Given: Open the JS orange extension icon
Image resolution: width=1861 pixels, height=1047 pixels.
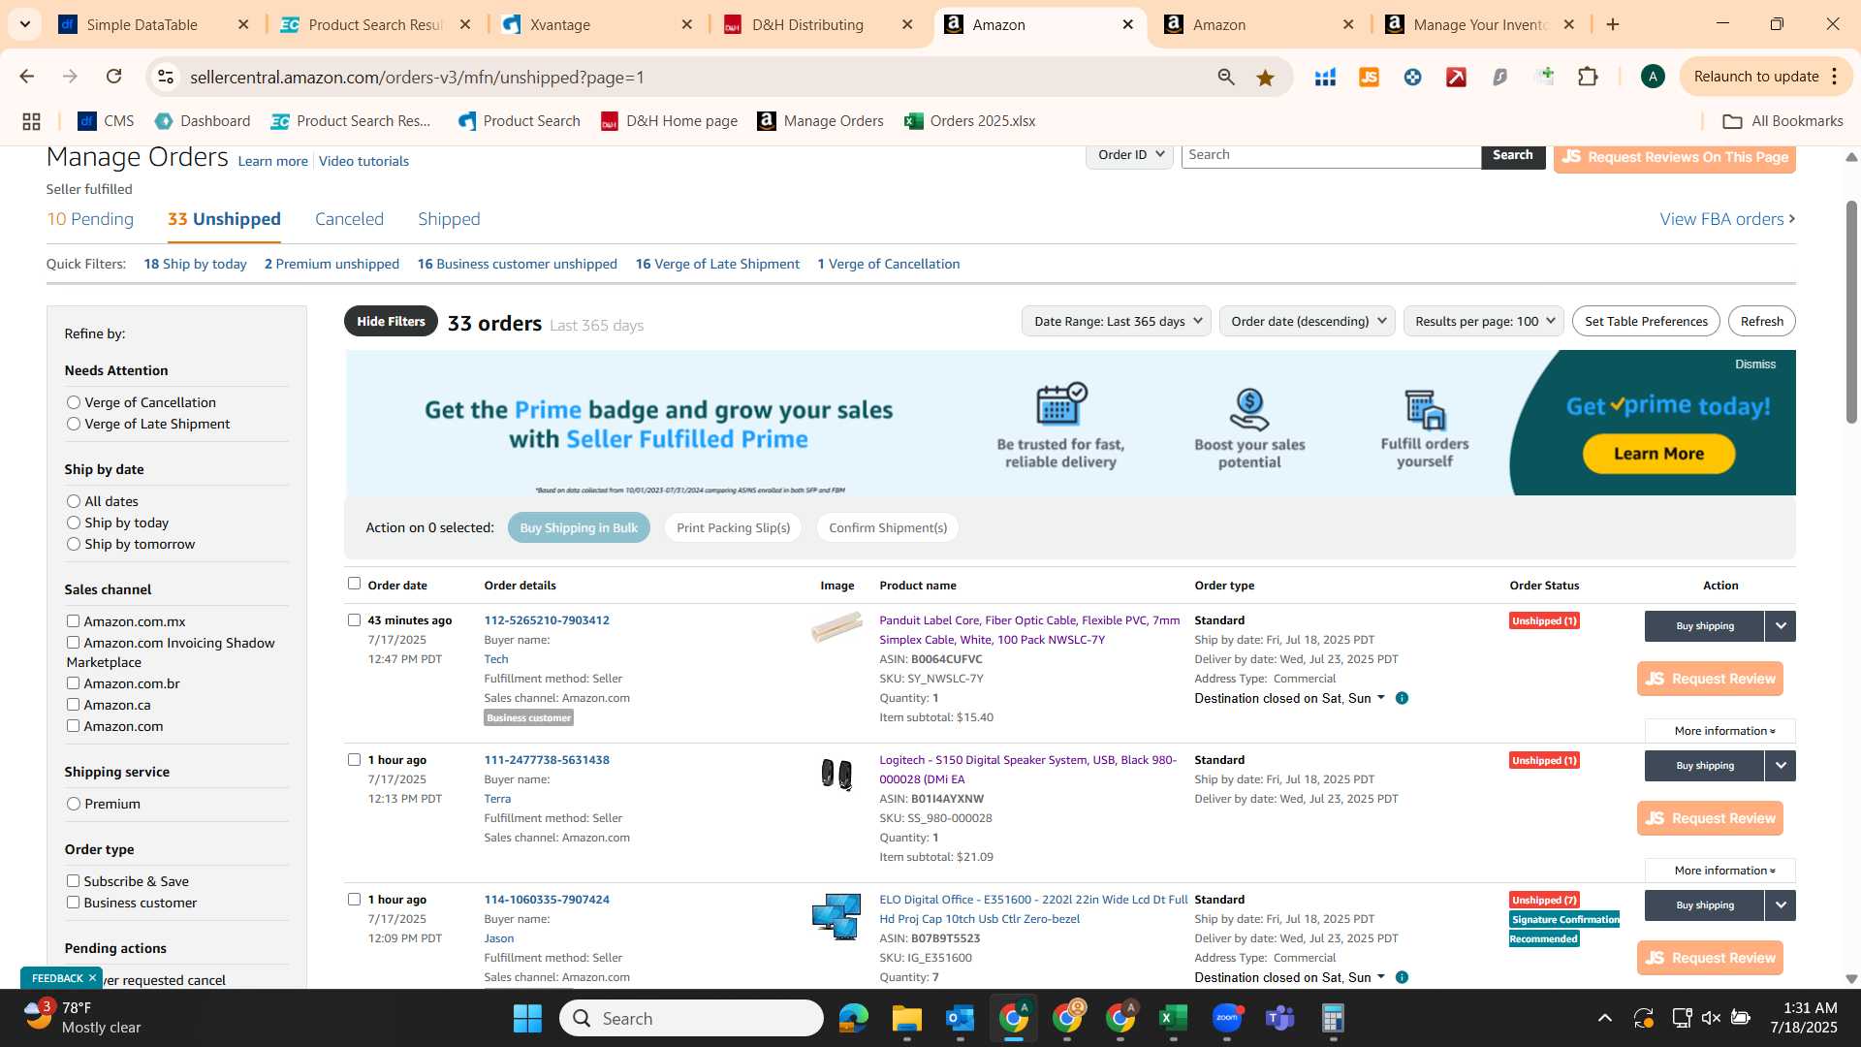Looking at the screenshot, I should coord(1369,78).
